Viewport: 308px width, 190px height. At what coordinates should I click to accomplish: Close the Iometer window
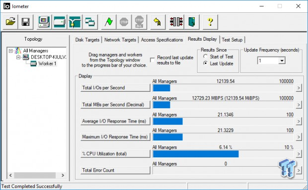click(298, 6)
